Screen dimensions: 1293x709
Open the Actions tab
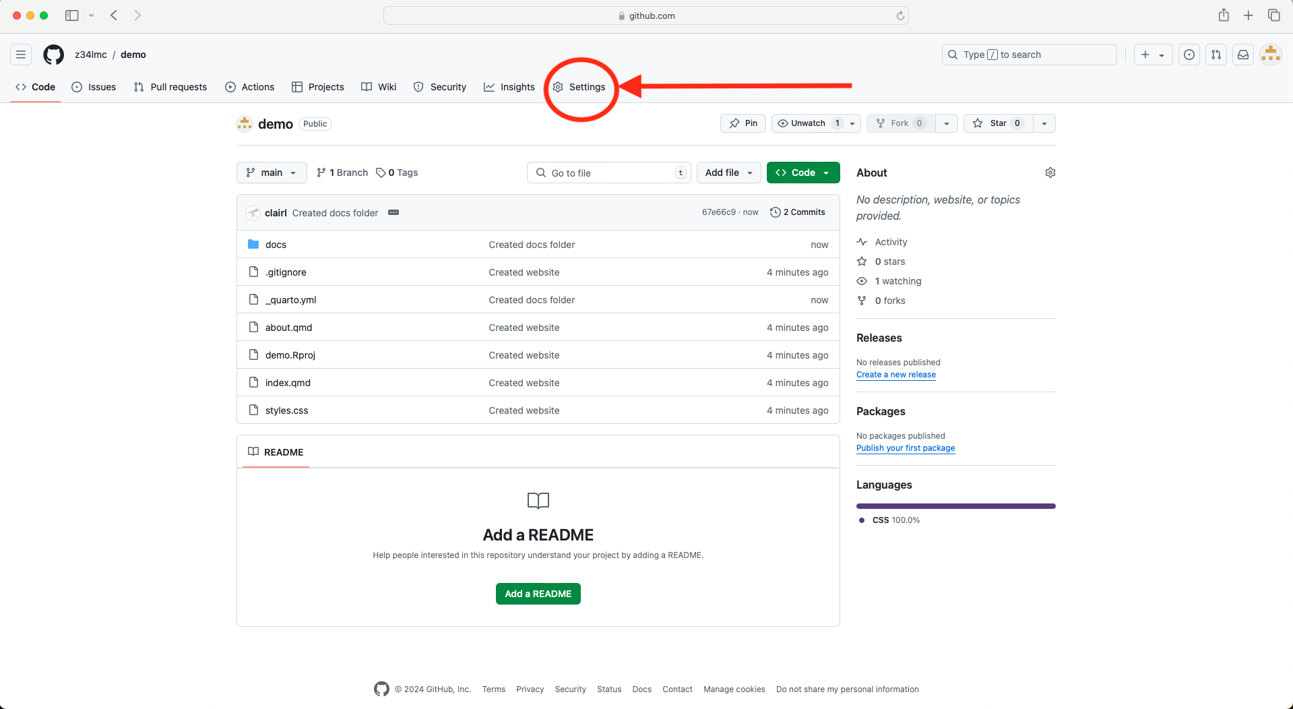point(250,87)
